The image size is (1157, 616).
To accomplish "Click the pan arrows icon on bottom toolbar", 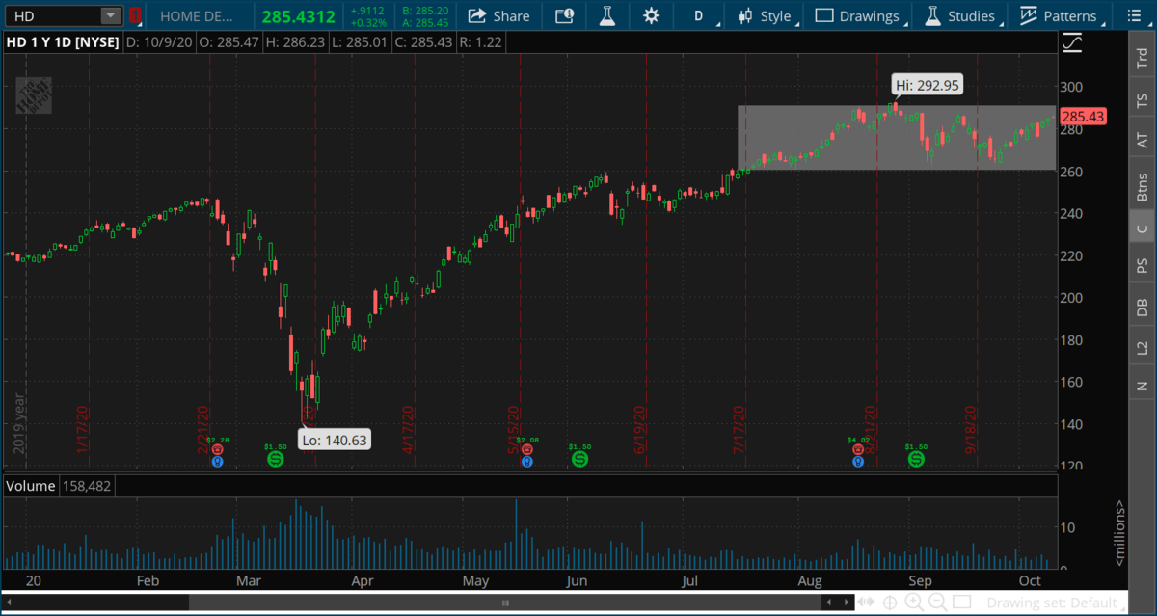I will tap(868, 603).
